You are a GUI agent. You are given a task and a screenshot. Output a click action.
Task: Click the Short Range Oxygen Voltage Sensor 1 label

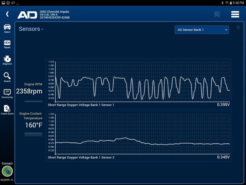click(81, 105)
